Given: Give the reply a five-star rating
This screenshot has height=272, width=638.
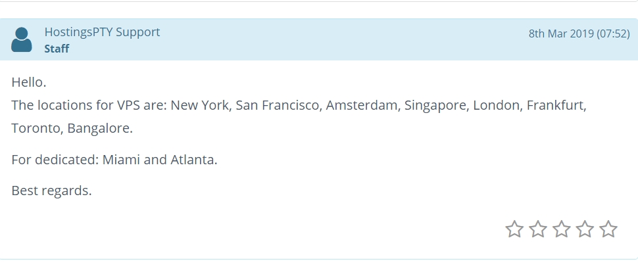Looking at the screenshot, I should click(x=608, y=229).
